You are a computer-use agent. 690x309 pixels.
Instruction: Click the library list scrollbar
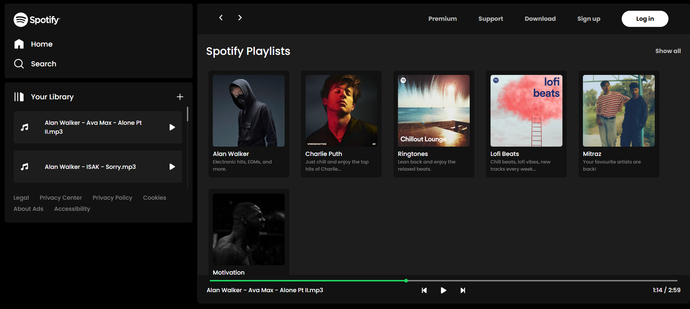187,114
